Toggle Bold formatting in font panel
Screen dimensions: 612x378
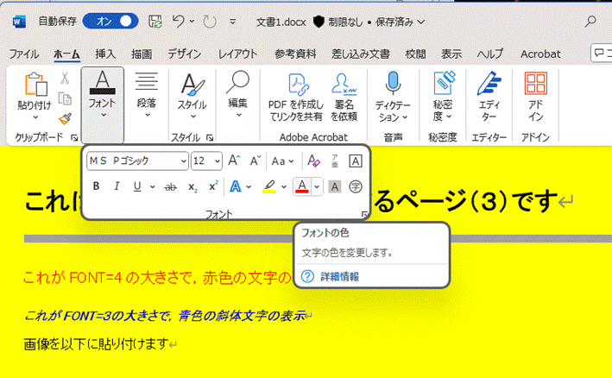[x=96, y=186]
